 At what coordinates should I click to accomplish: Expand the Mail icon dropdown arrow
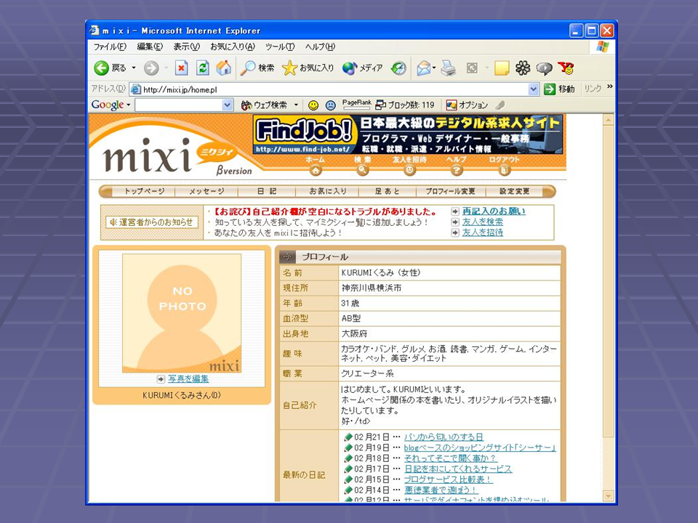[434, 68]
